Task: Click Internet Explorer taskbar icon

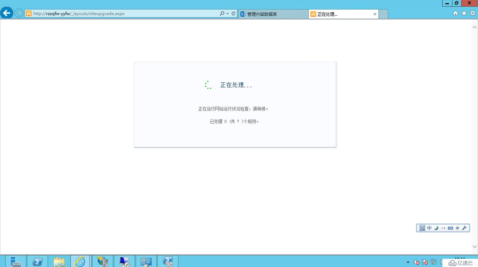Action: [x=80, y=262]
